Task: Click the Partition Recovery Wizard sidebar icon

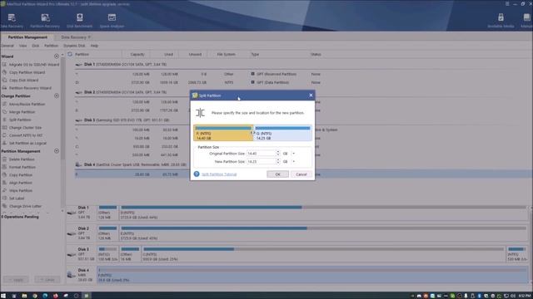Action: [x=4, y=88]
